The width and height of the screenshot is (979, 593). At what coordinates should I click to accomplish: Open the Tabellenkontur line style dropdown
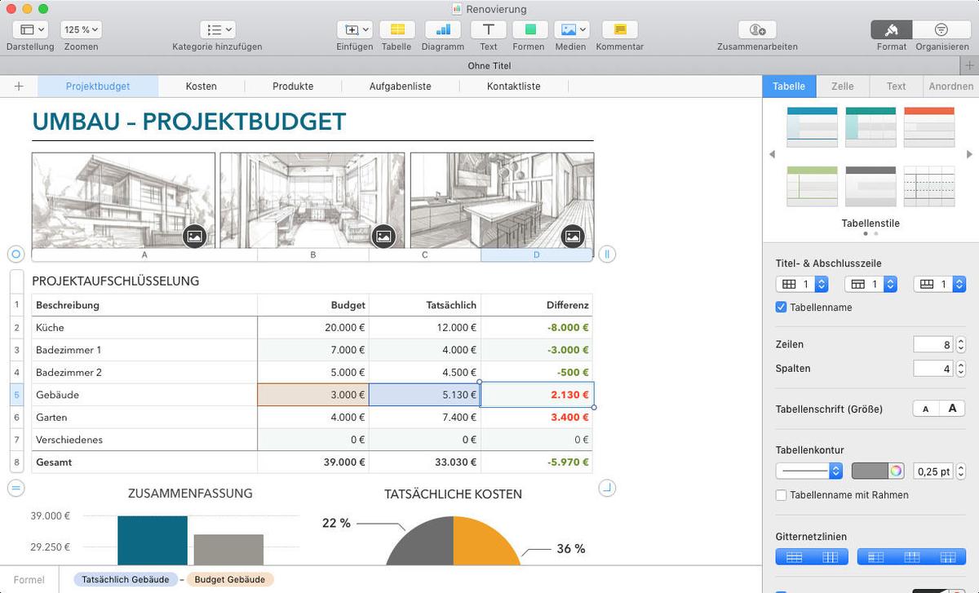809,471
